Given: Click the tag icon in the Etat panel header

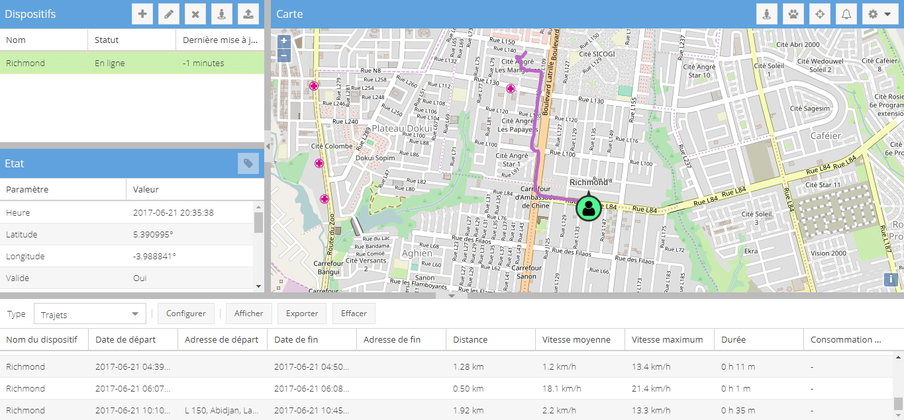Looking at the screenshot, I should click(x=248, y=163).
